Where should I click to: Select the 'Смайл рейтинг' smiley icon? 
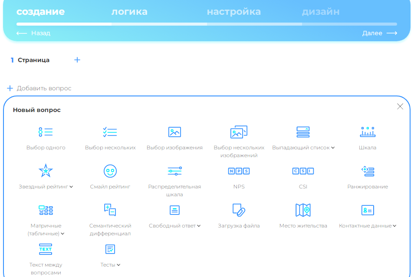110,171
